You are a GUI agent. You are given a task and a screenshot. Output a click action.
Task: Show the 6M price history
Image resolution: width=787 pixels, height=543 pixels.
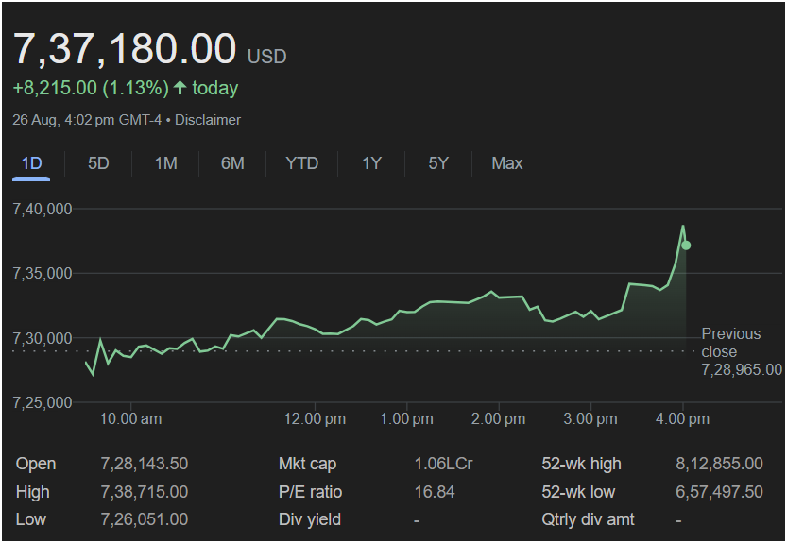click(232, 163)
